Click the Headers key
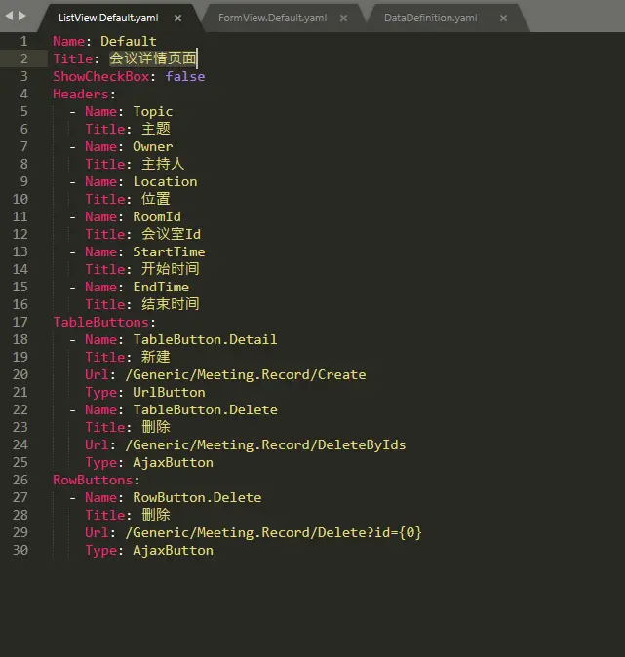This screenshot has height=657, width=625. tap(81, 94)
